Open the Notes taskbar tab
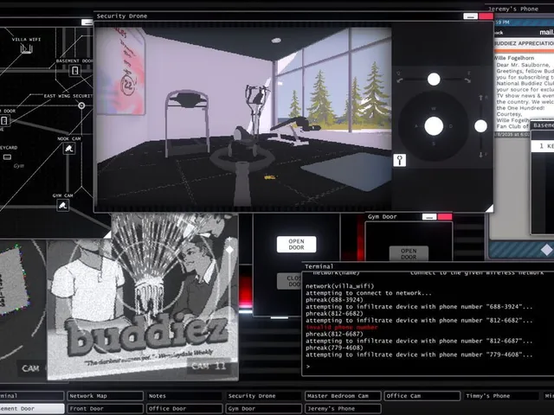Image resolution: width=554 pixels, height=415 pixels. (184, 396)
